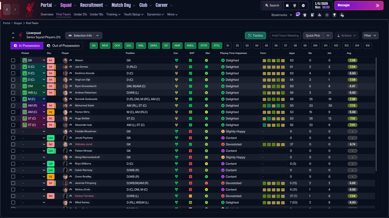389x218 pixels.
Task: Click the Search button
Action: [272, 5]
